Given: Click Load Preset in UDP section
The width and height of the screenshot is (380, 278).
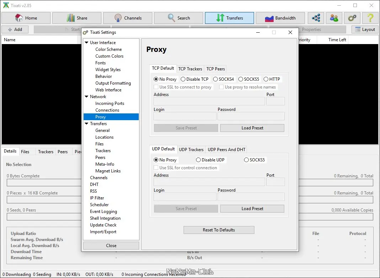Looking at the screenshot, I should pyautogui.click(x=252, y=208).
